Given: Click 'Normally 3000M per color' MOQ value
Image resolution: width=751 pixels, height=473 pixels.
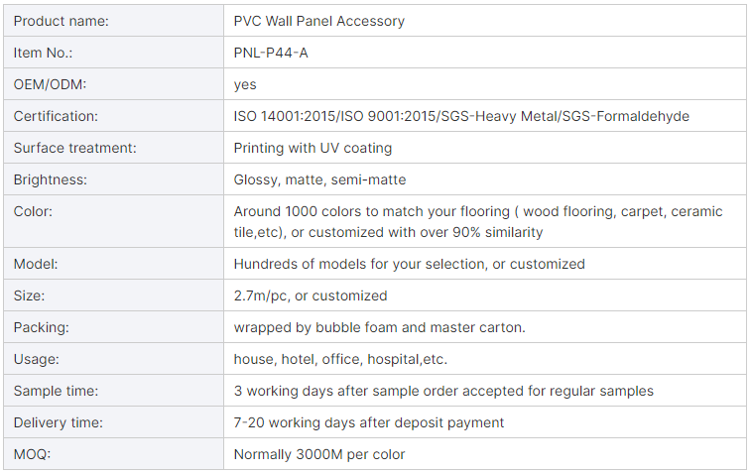Looking at the screenshot, I should [x=318, y=454].
